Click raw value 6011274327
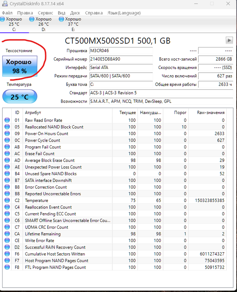Viewport: 237px width, 292px height. coord(212,254)
